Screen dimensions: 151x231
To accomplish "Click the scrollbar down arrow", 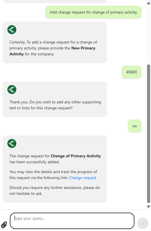I will 149,207.
